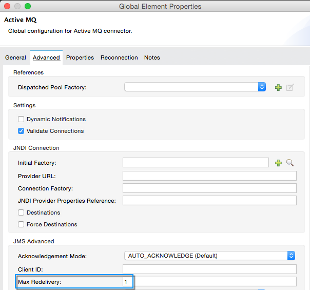
Task: Enable the Dynamic Notifications checkbox
Action: pyautogui.click(x=21, y=119)
